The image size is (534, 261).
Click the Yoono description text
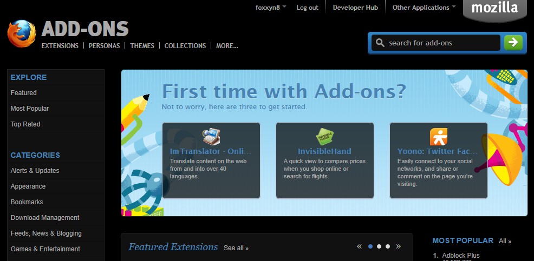(435, 172)
